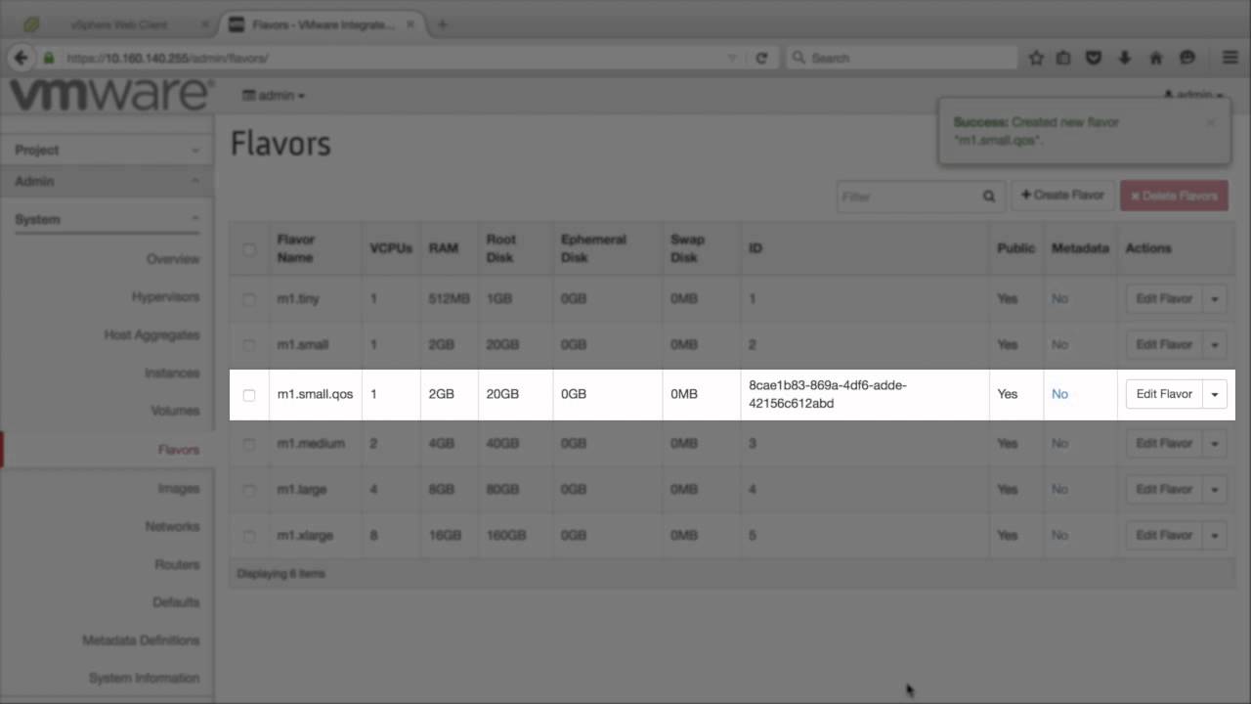Select the m1.large row checkbox

249,490
